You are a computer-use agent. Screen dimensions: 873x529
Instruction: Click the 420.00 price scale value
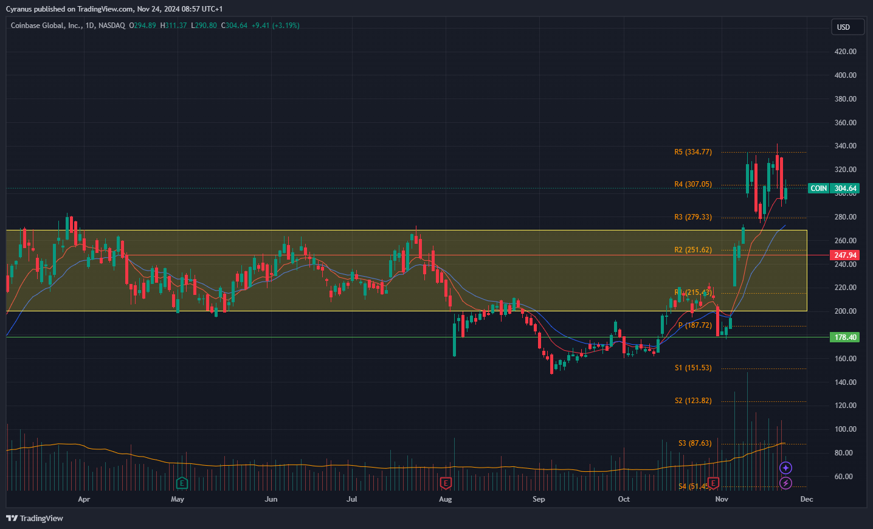click(845, 52)
